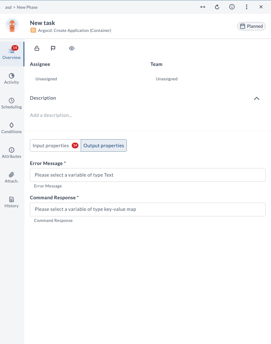Open the Overview sidebar tab
271x344 pixels.
(12, 54)
